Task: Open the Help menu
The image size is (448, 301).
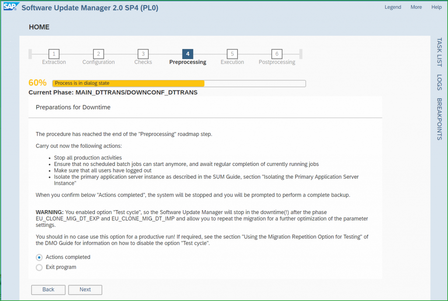Action: tap(436, 7)
